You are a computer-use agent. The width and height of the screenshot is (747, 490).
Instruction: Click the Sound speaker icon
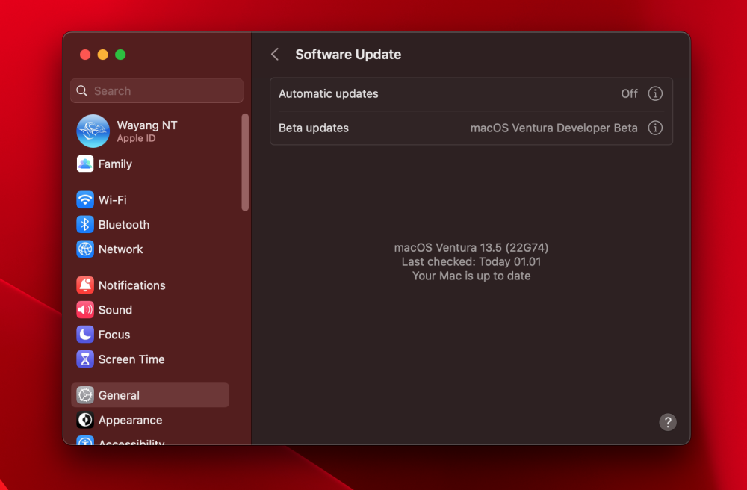85,310
